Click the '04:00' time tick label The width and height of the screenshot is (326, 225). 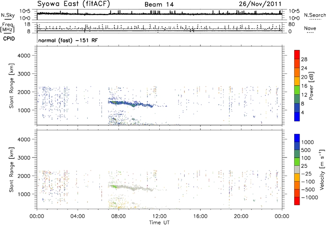[x=77, y=216]
